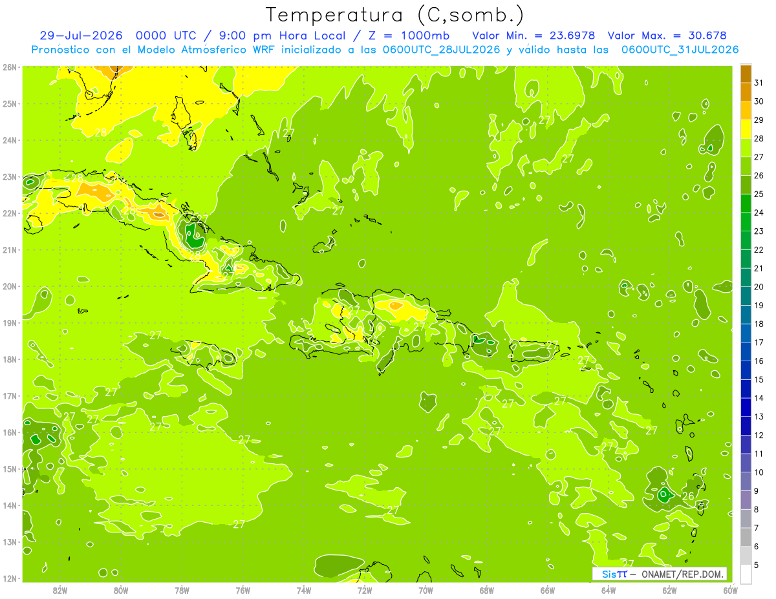Click the '25N' latitude axis label
Viewport: 776px width, 599px height.
tap(9, 103)
